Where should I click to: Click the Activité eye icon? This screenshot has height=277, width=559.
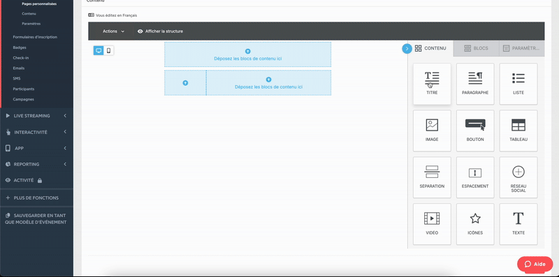coord(8,180)
